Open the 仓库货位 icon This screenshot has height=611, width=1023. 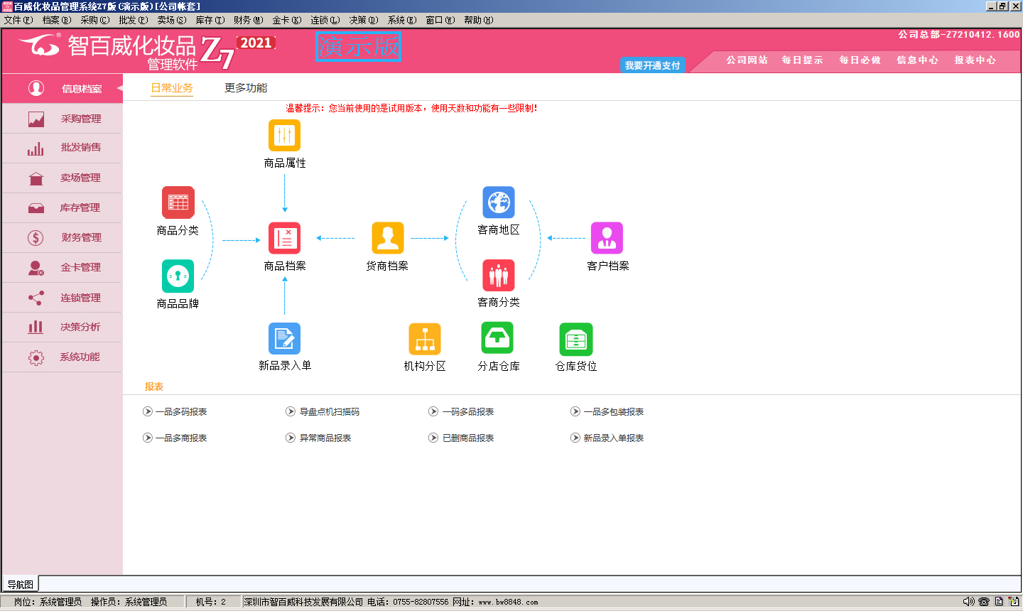575,339
